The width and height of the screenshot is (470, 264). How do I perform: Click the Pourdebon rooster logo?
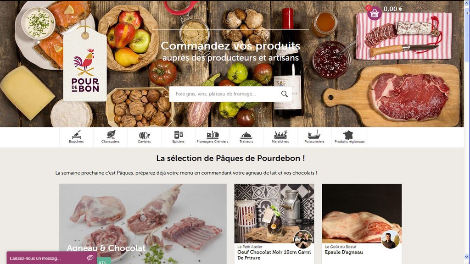tap(85, 70)
